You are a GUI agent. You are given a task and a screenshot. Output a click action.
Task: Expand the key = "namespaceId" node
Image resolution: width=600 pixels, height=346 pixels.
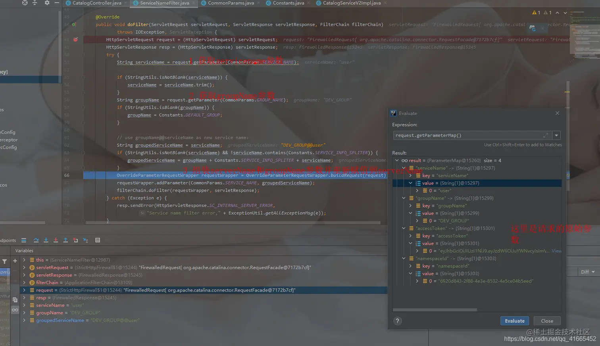tap(410, 266)
